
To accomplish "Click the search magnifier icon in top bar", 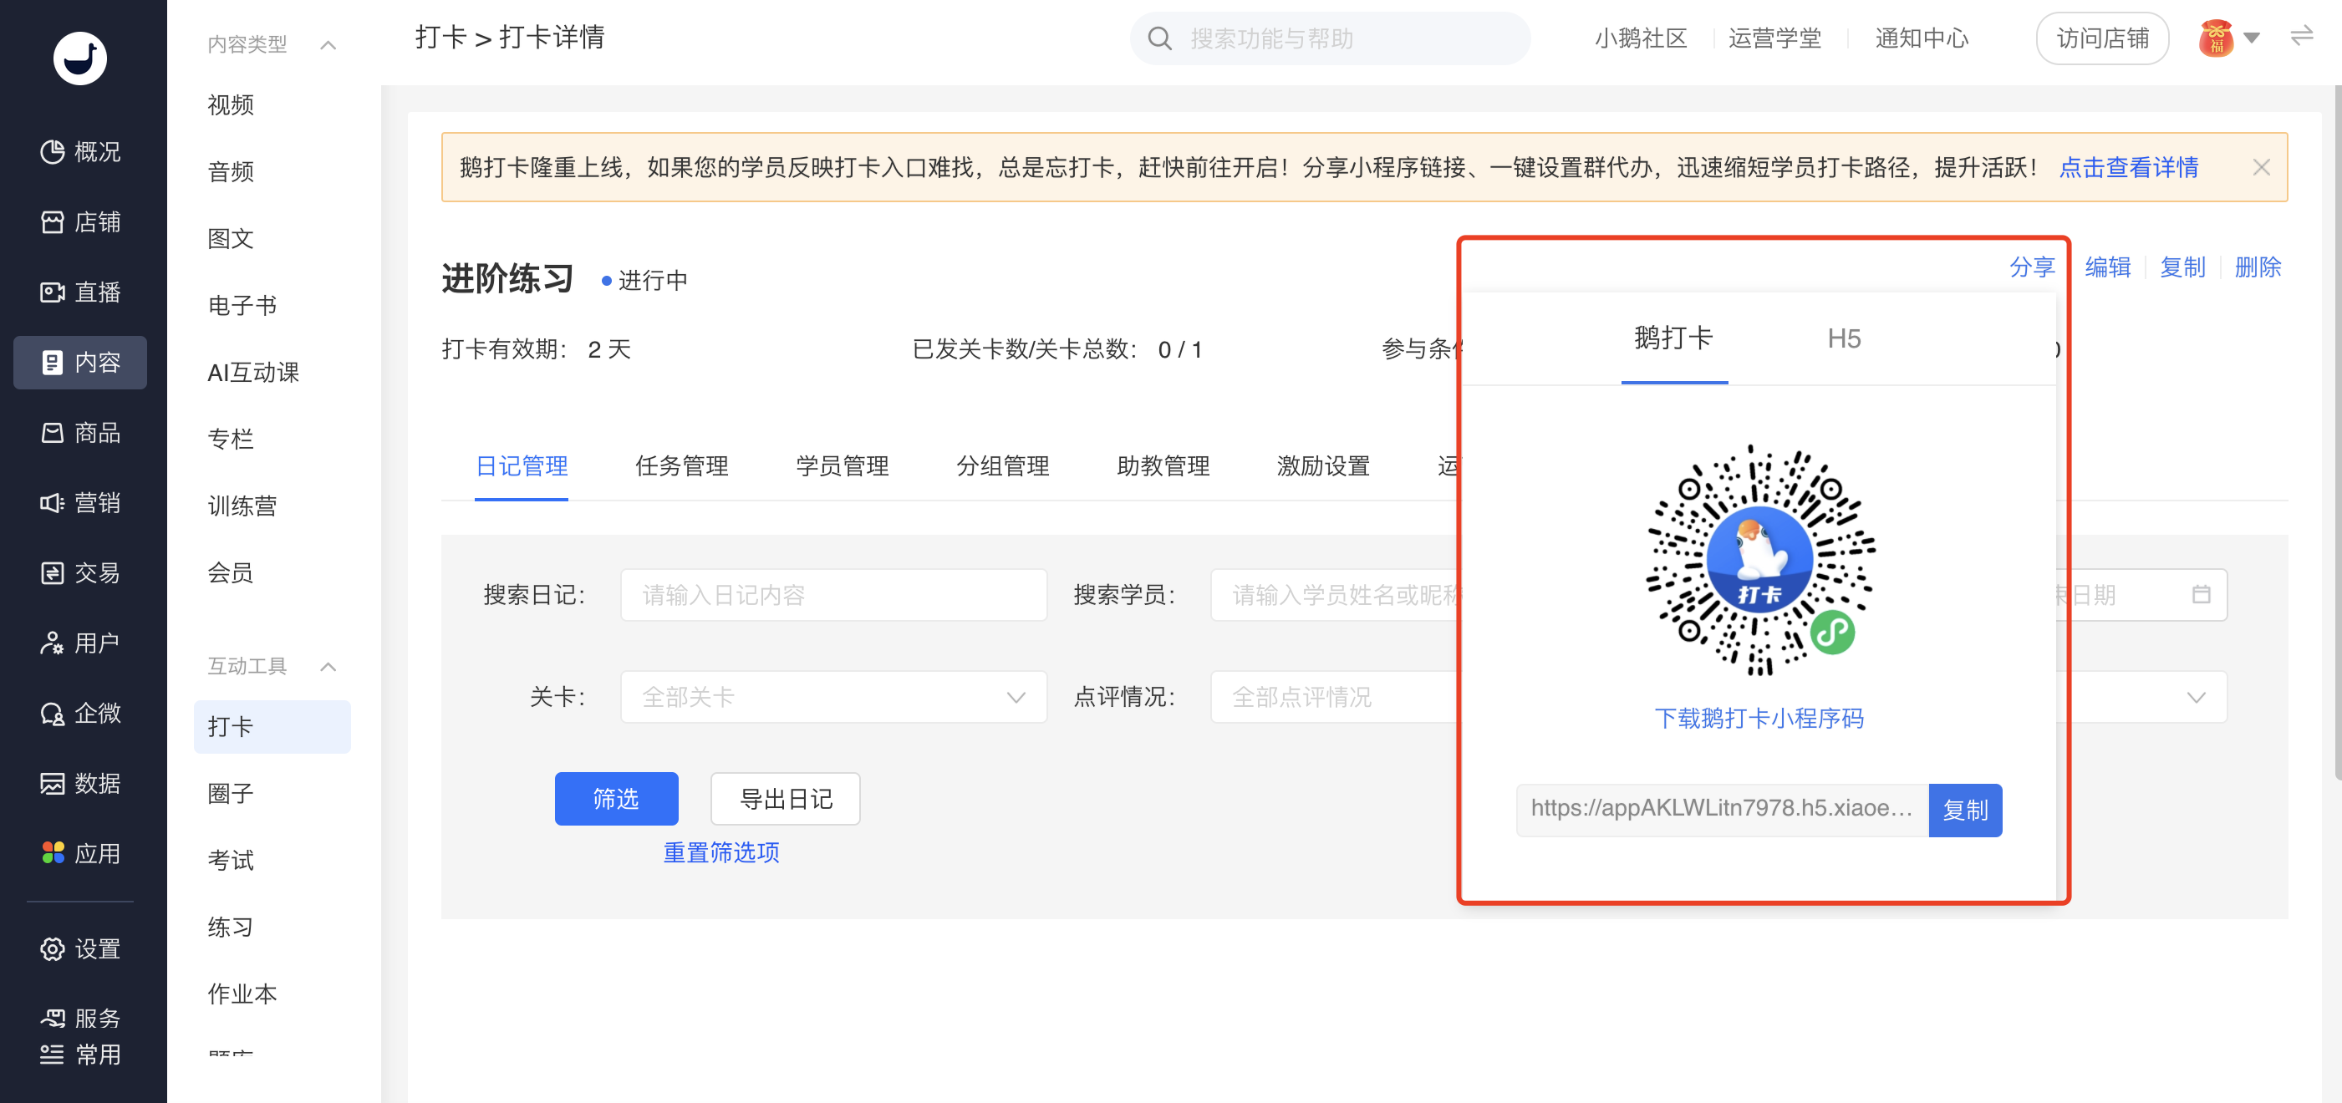I will pyautogui.click(x=1159, y=38).
